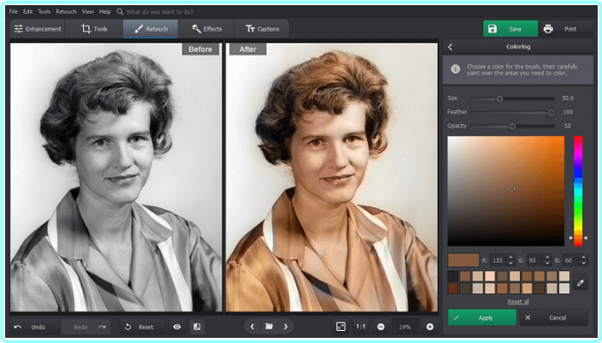The width and height of the screenshot is (602, 343).
Task: Click the 'What do you want to do?' search field
Action: tap(160, 11)
